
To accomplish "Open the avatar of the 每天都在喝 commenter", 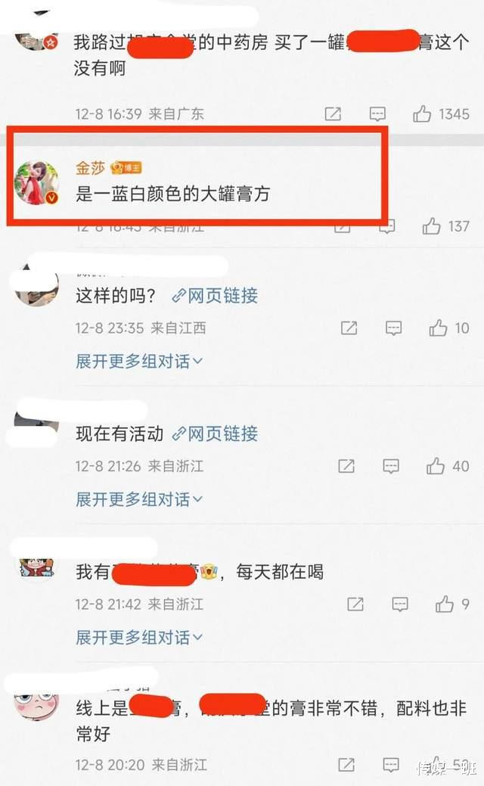I will (36, 570).
